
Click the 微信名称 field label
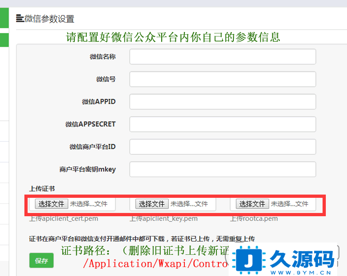tap(103, 57)
